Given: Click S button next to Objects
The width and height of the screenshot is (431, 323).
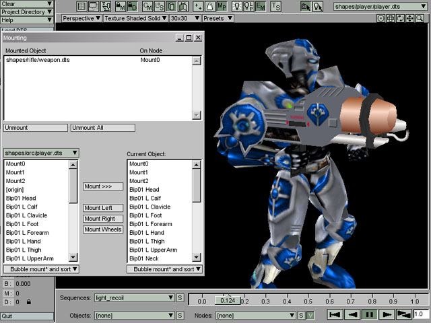Looking at the screenshot, I should 180,316.
